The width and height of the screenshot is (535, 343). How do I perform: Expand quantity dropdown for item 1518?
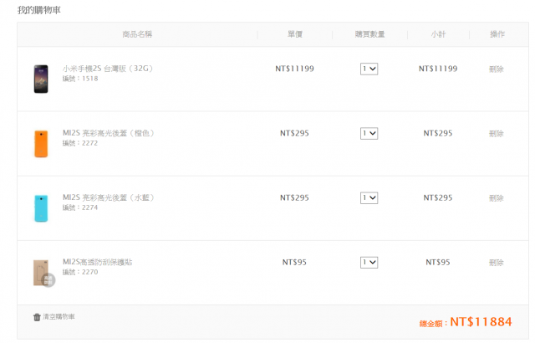(x=369, y=69)
